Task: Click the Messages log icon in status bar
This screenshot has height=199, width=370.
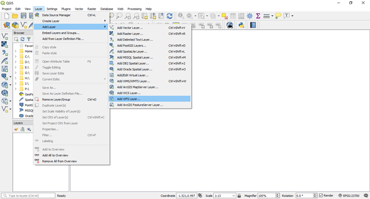Action: point(366,196)
